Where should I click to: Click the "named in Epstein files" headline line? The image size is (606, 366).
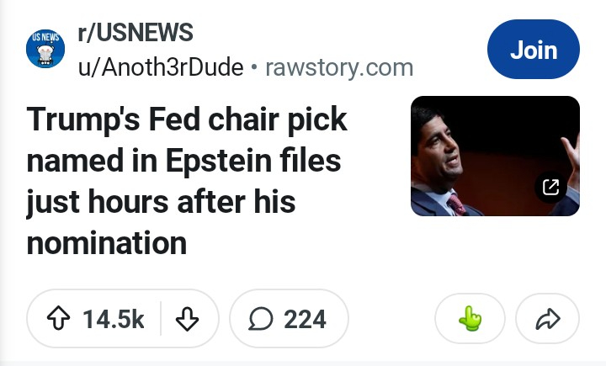pos(183,161)
